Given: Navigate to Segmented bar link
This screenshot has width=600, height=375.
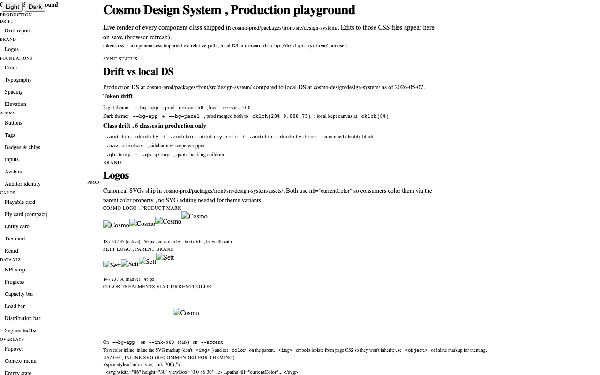Looking at the screenshot, I should (x=22, y=330).
